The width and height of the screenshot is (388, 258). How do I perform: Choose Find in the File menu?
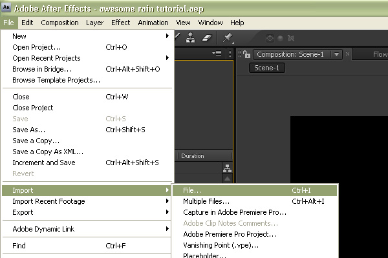(x=87, y=246)
